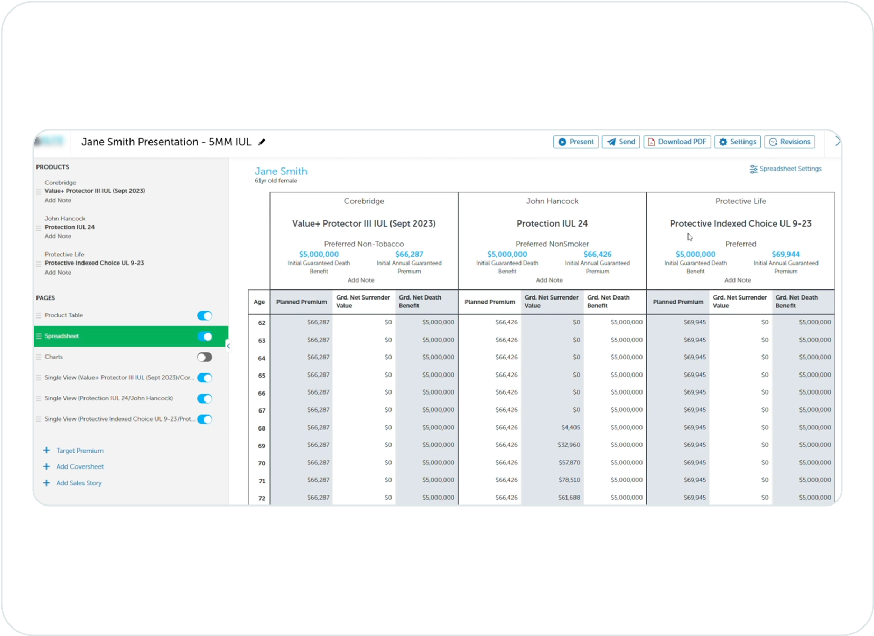The image size is (874, 636).
Task: Click drag handle for Protective Life product
Action: (39, 264)
